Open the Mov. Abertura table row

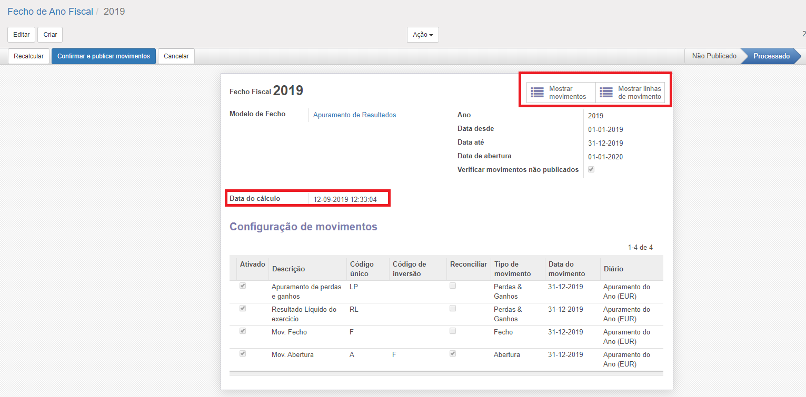[293, 355]
